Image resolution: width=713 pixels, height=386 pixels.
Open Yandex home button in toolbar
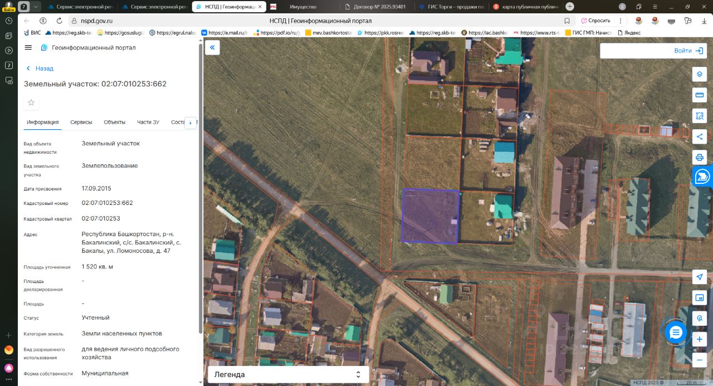point(42,21)
